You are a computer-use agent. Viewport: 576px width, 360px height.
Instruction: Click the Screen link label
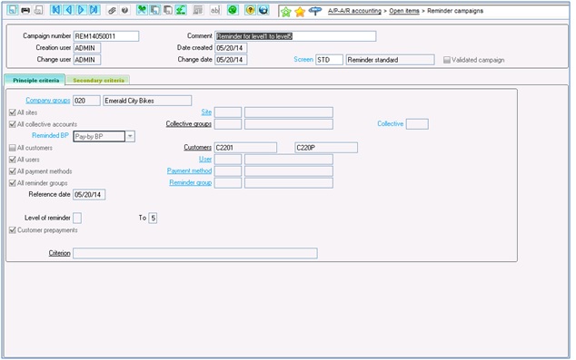(303, 59)
